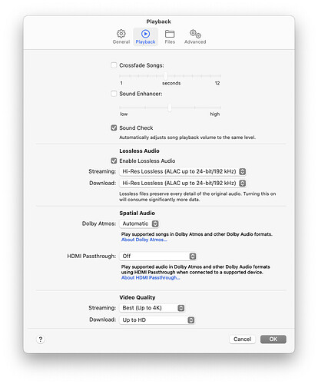Open the Dolby Atmos Automatic dropdown
This screenshot has width=318, height=384.
pos(139,223)
